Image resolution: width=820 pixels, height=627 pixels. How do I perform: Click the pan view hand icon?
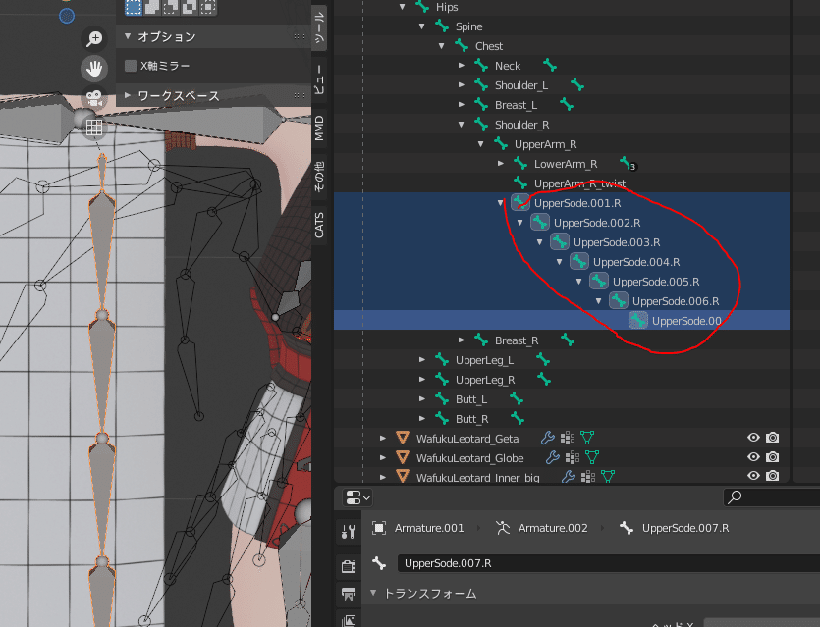[x=94, y=68]
